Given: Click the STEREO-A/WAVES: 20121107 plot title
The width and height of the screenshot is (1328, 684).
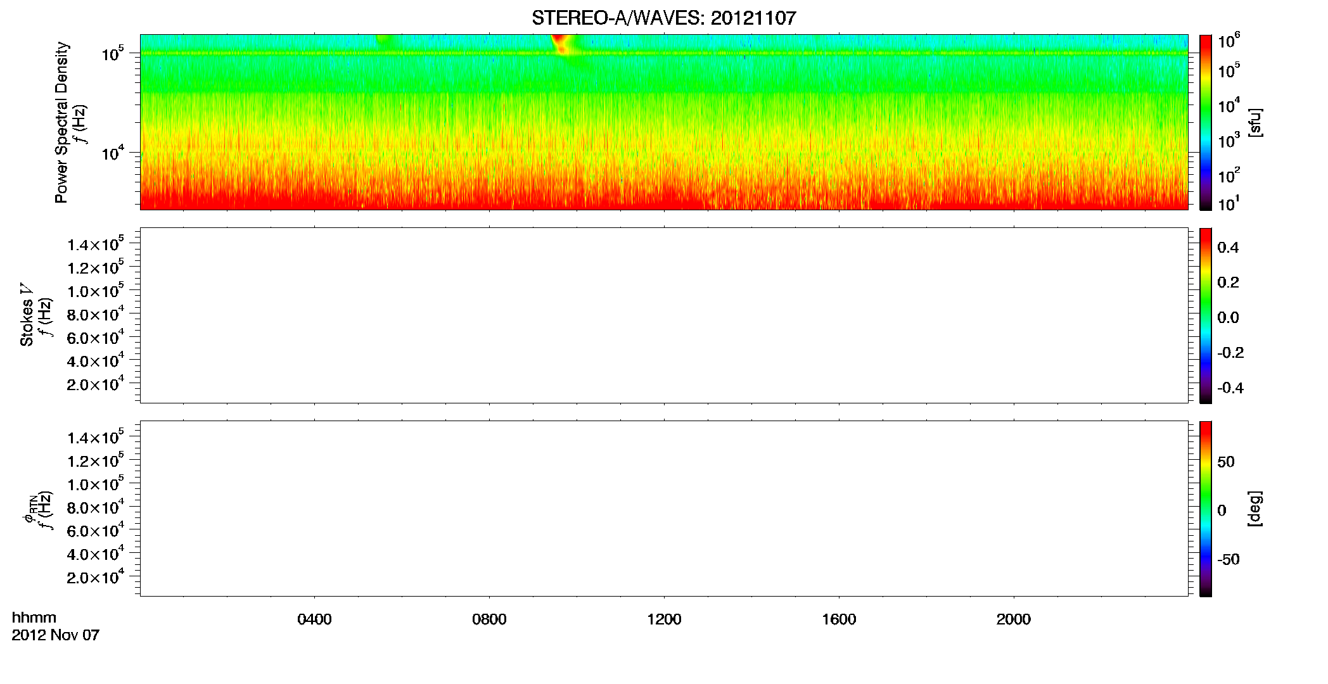Looking at the screenshot, I should [x=663, y=18].
